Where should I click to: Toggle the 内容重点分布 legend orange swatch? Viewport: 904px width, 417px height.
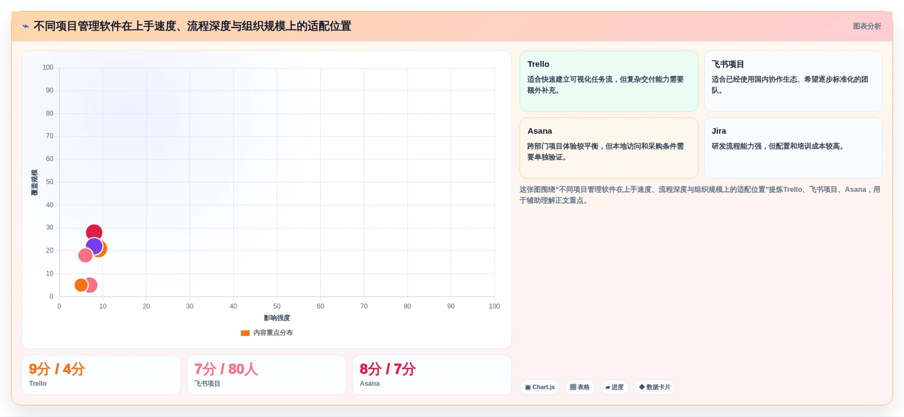point(245,333)
